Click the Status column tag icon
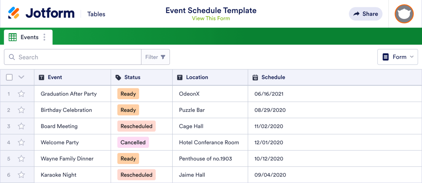 coord(118,77)
